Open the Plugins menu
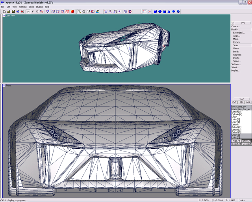Viewport: 252px width, 202px height. (39, 7)
